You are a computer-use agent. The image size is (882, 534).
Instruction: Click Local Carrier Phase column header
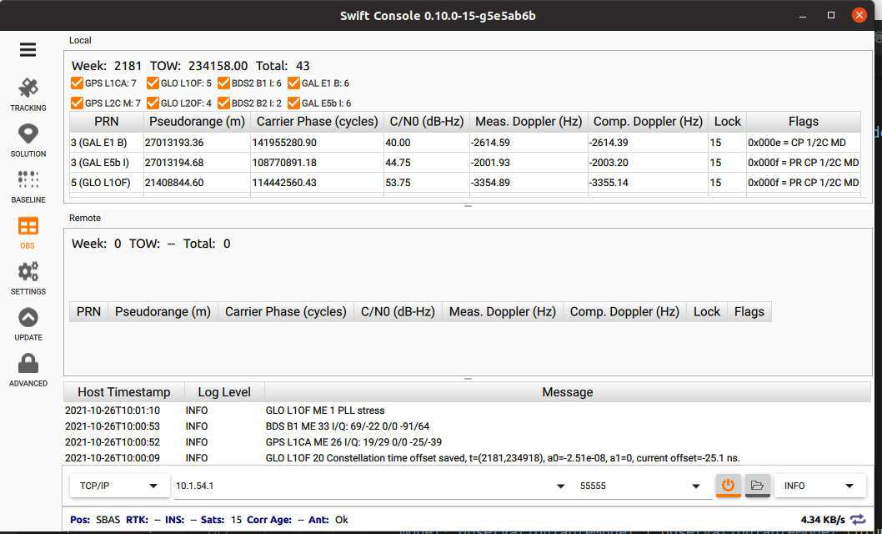(x=318, y=122)
